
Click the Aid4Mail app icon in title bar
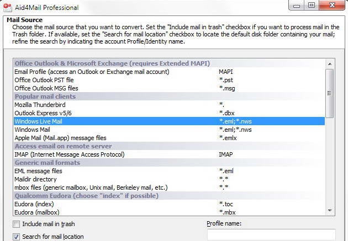(7, 7)
